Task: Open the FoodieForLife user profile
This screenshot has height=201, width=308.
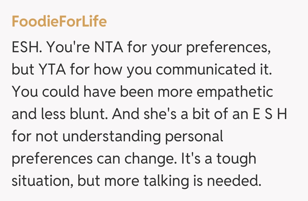Action: (59, 22)
